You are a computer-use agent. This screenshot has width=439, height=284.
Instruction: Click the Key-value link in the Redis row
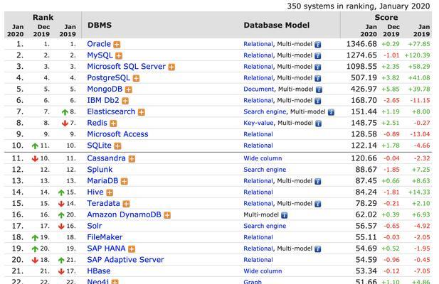coord(258,123)
